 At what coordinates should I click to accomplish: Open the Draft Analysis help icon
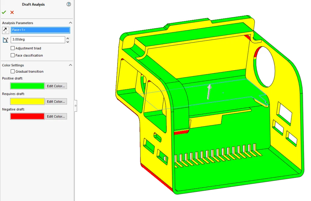coord(69,4)
